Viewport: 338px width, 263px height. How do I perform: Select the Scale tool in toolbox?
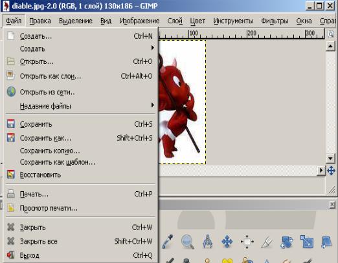(x=307, y=242)
